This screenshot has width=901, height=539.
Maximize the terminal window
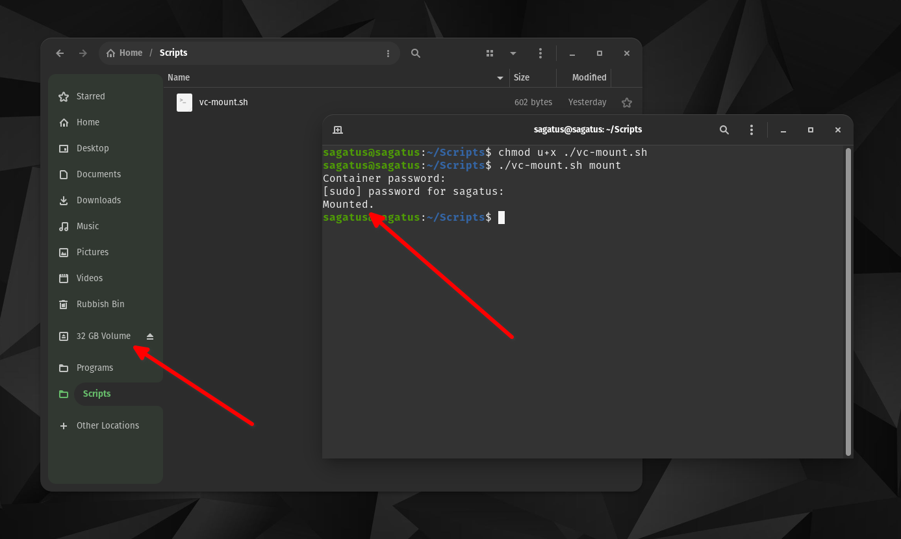pos(811,130)
